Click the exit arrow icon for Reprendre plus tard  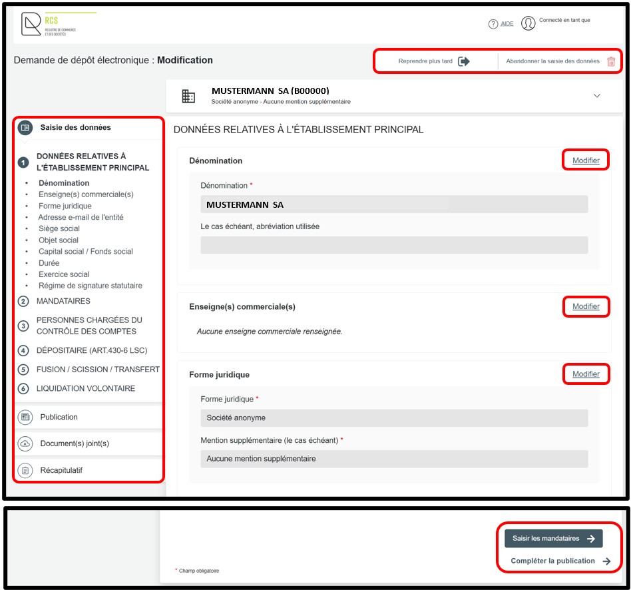coord(464,61)
